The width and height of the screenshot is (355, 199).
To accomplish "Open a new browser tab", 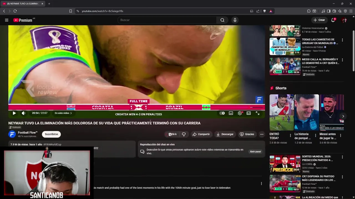I will coord(49,4).
